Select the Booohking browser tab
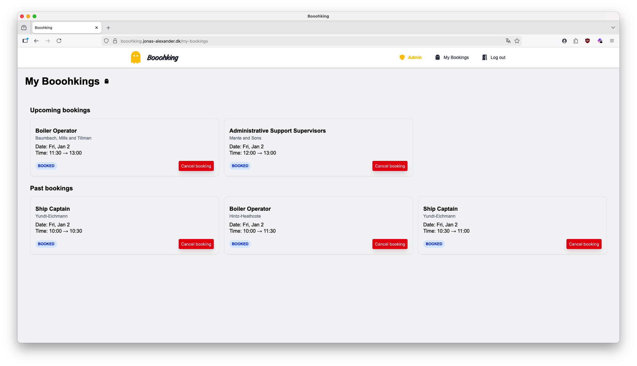The width and height of the screenshot is (637, 366). (63, 28)
